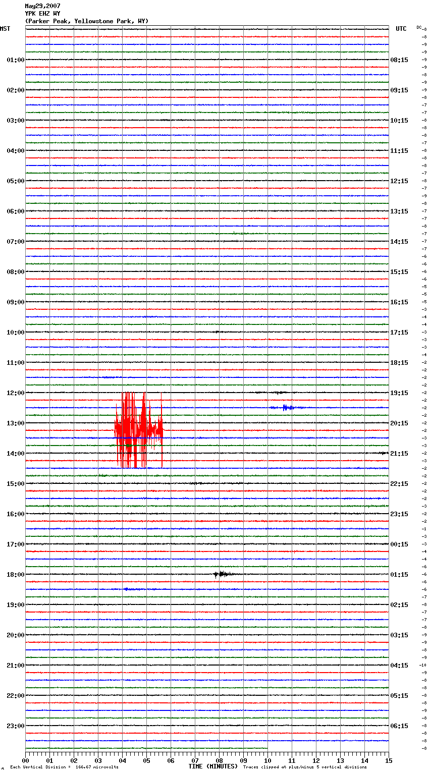The height and width of the screenshot is (774, 429).
Task: Select the 09:00 MST time label
Action: coord(16,302)
